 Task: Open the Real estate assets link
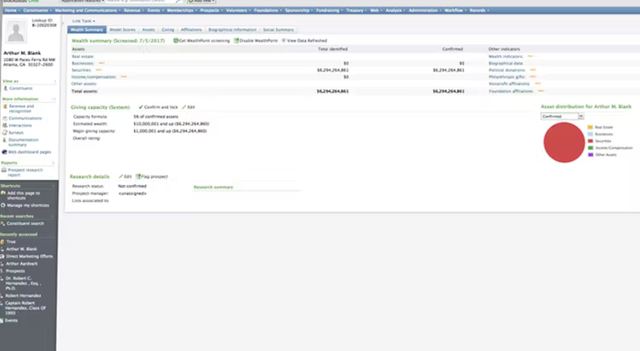pos(83,56)
